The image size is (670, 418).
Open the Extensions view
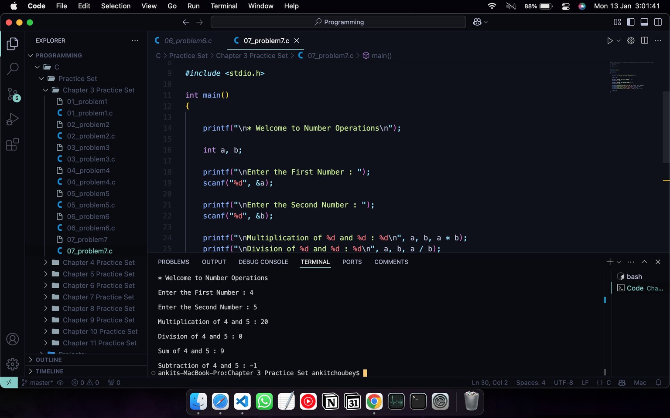click(13, 144)
